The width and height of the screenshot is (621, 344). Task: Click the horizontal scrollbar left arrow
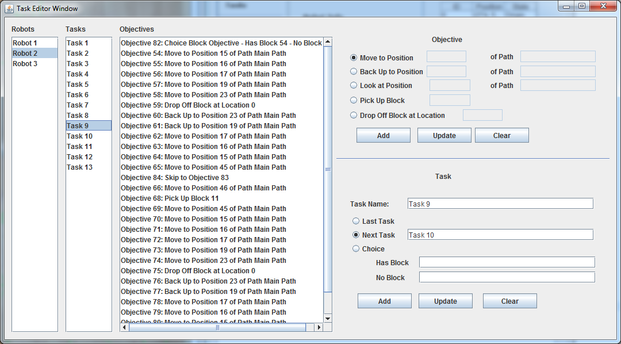click(x=124, y=327)
